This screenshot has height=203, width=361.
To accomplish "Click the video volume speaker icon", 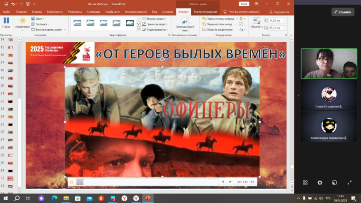I will pyautogui.click(x=252, y=182).
